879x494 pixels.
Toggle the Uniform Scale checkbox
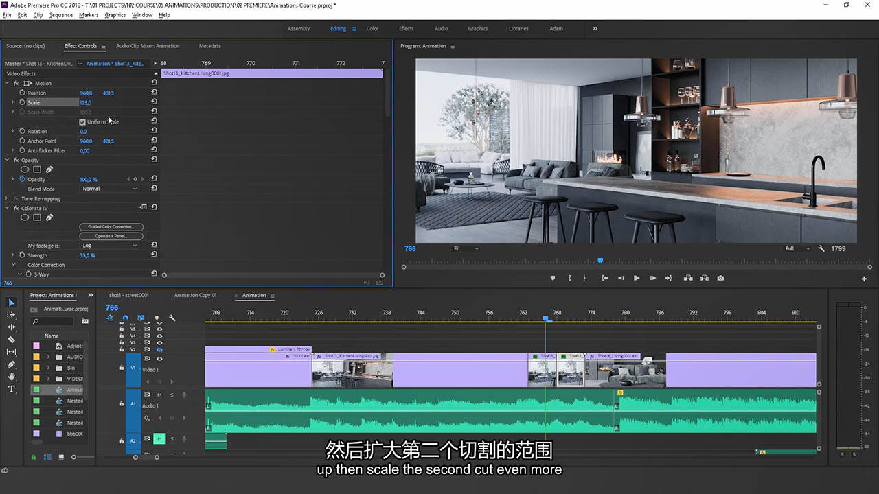[x=82, y=121]
